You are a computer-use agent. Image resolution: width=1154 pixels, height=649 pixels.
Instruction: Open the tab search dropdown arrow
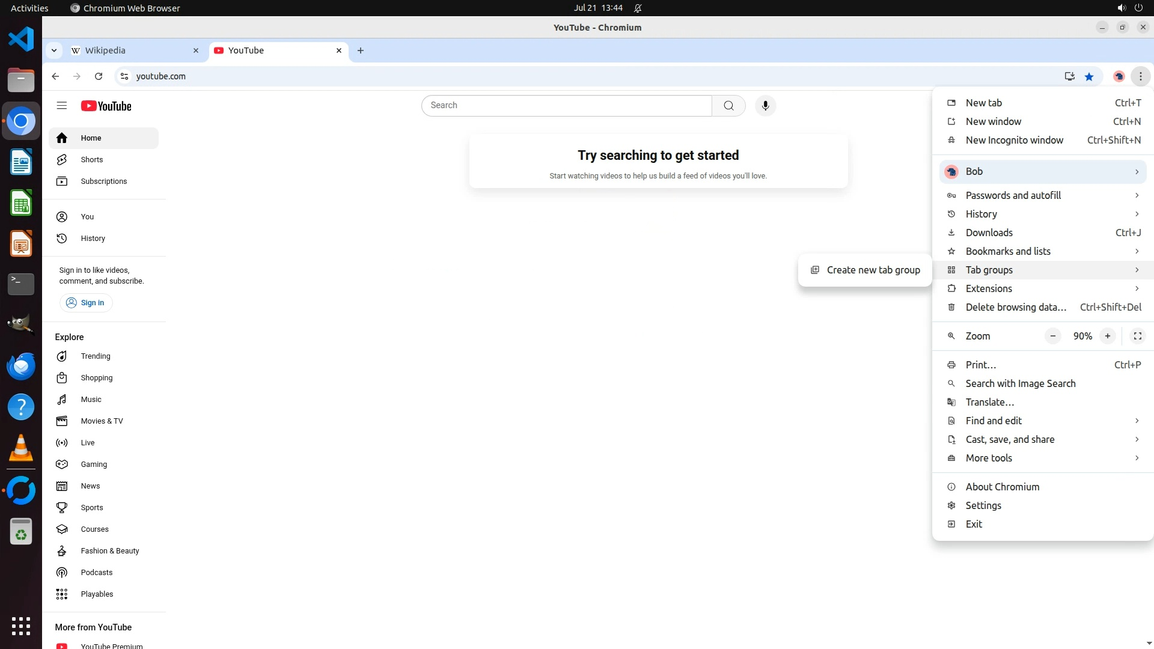[x=54, y=50]
